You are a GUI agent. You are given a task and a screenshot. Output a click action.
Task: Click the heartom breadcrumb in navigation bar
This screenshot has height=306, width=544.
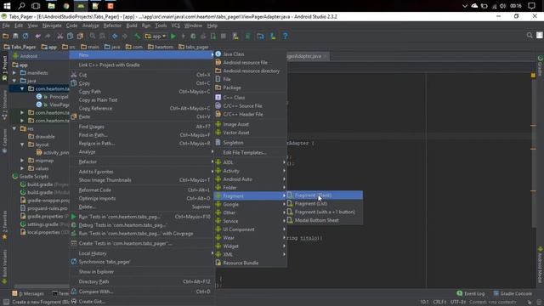(x=161, y=47)
